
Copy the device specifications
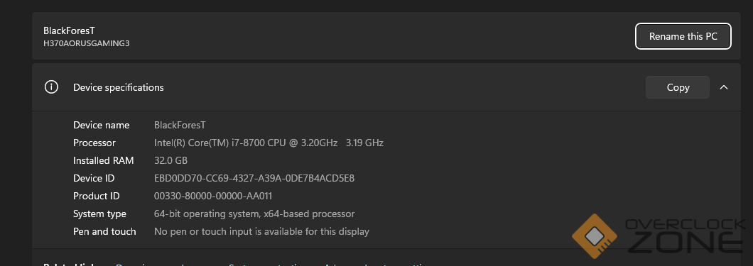678,87
